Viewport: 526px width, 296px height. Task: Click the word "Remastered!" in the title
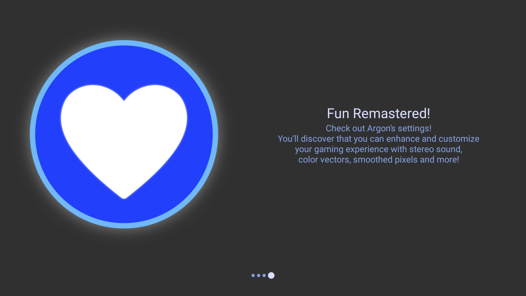(x=391, y=113)
